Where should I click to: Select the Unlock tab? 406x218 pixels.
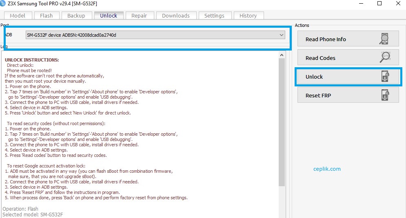tap(109, 15)
